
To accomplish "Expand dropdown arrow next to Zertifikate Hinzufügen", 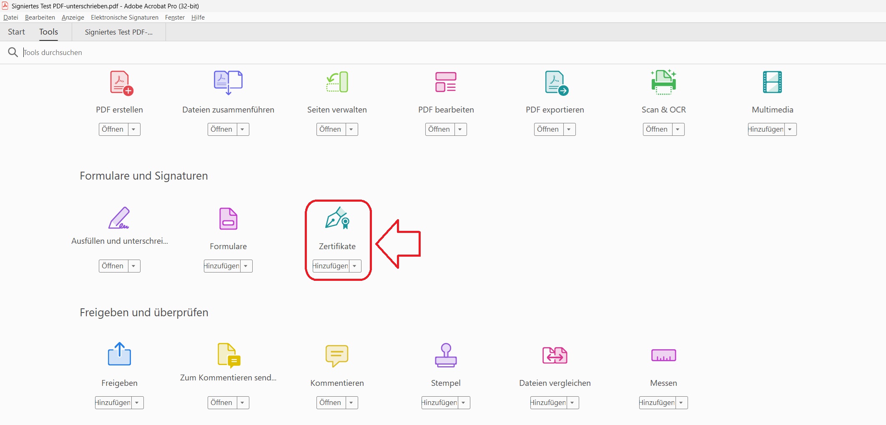I will (355, 266).
